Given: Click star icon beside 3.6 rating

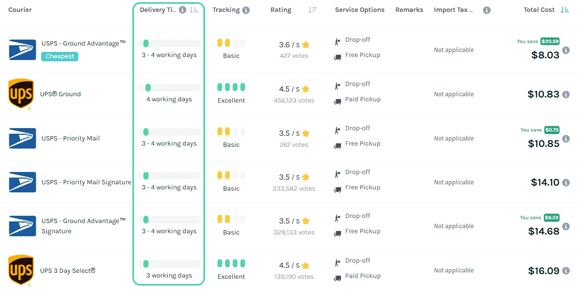Looking at the screenshot, I should (306, 45).
